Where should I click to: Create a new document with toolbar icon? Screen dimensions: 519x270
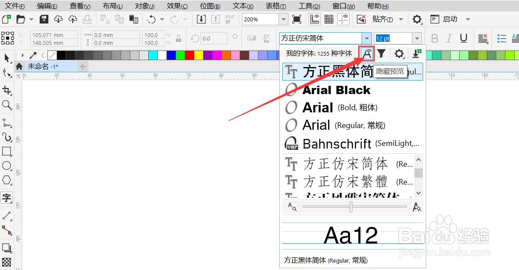(6, 19)
